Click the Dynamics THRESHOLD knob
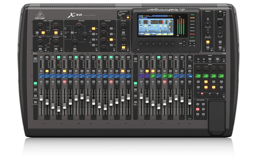Image resolution: width=257 pixels, height=161 pixels. pyautogui.click(x=56, y=42)
